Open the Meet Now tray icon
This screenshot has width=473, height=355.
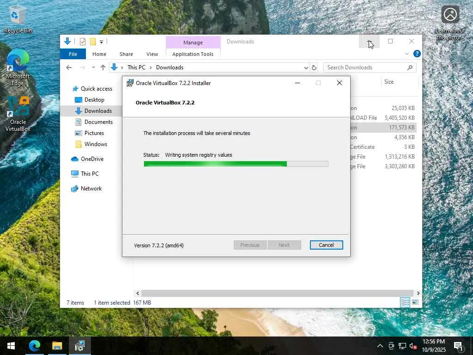tap(391, 346)
